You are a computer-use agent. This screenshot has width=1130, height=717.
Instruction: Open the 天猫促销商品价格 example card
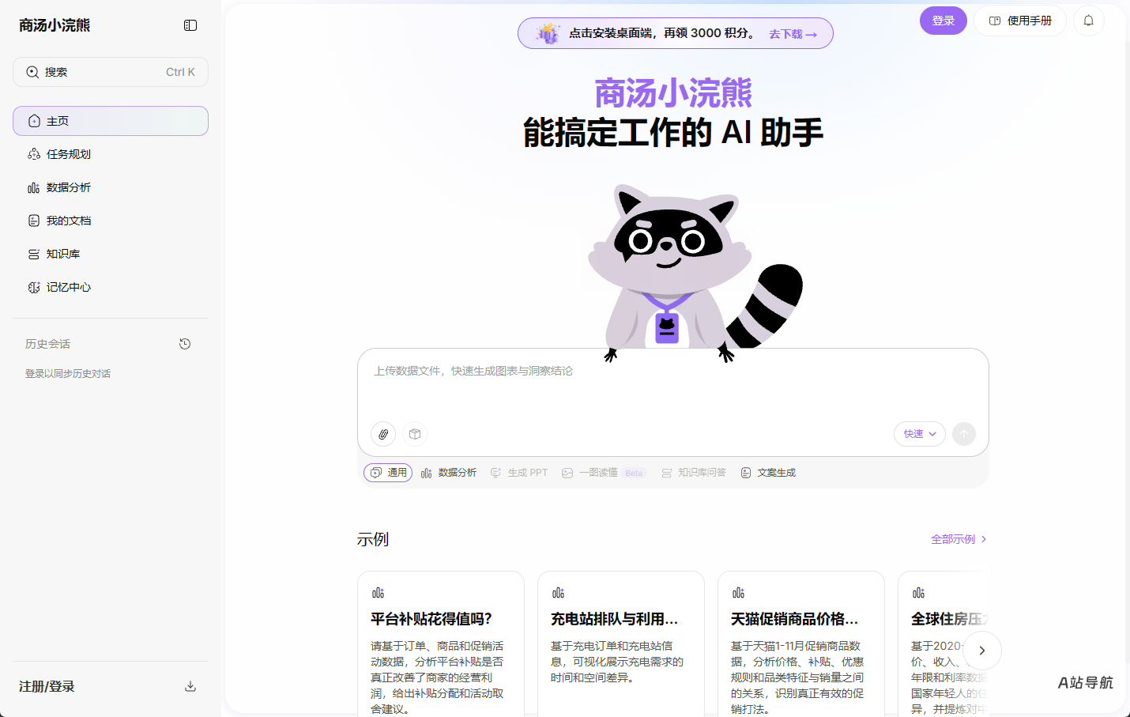coord(801,643)
